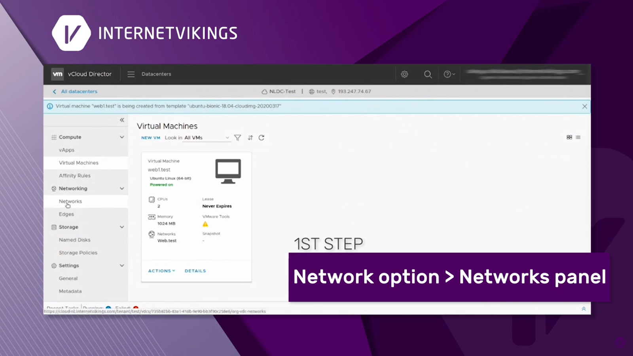Open the Networks page
The width and height of the screenshot is (633, 356).
[x=70, y=201]
